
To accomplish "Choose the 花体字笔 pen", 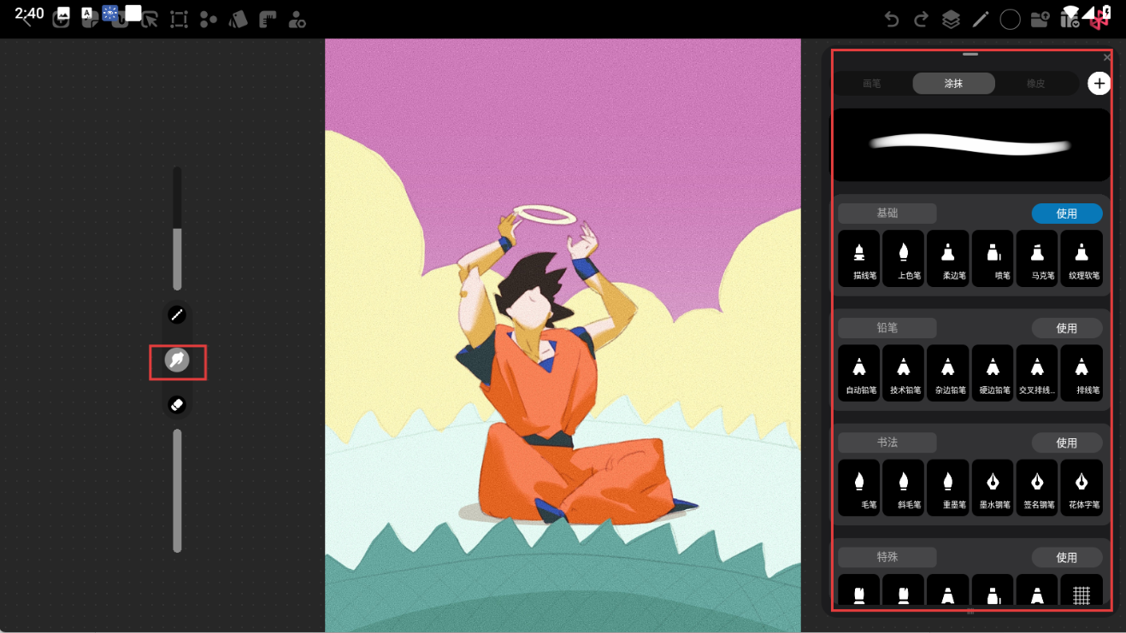I will click(x=1082, y=488).
